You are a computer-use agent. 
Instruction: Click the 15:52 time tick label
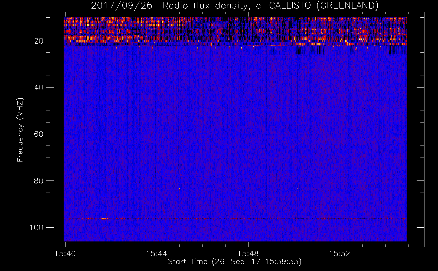click(340, 254)
